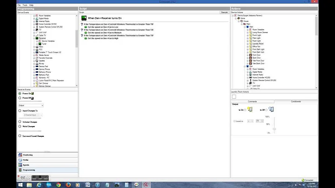This screenshot has width=335, height=188.
Task: Select the Power Off event radio button
Action: point(20,98)
